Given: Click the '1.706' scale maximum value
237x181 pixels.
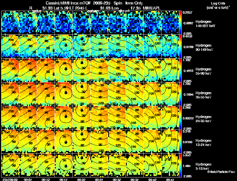Looking at the screenshot, I should pos(187,84).
